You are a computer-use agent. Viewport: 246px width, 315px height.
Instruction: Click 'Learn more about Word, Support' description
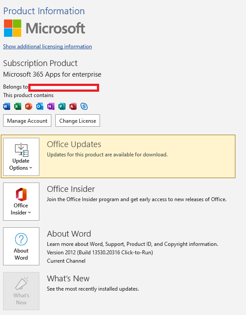(x=132, y=244)
